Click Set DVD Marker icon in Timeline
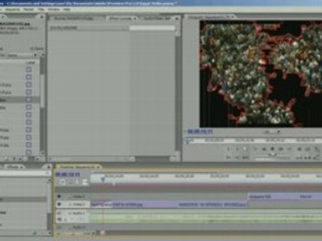Screen dimensions: 322x241 70,182
